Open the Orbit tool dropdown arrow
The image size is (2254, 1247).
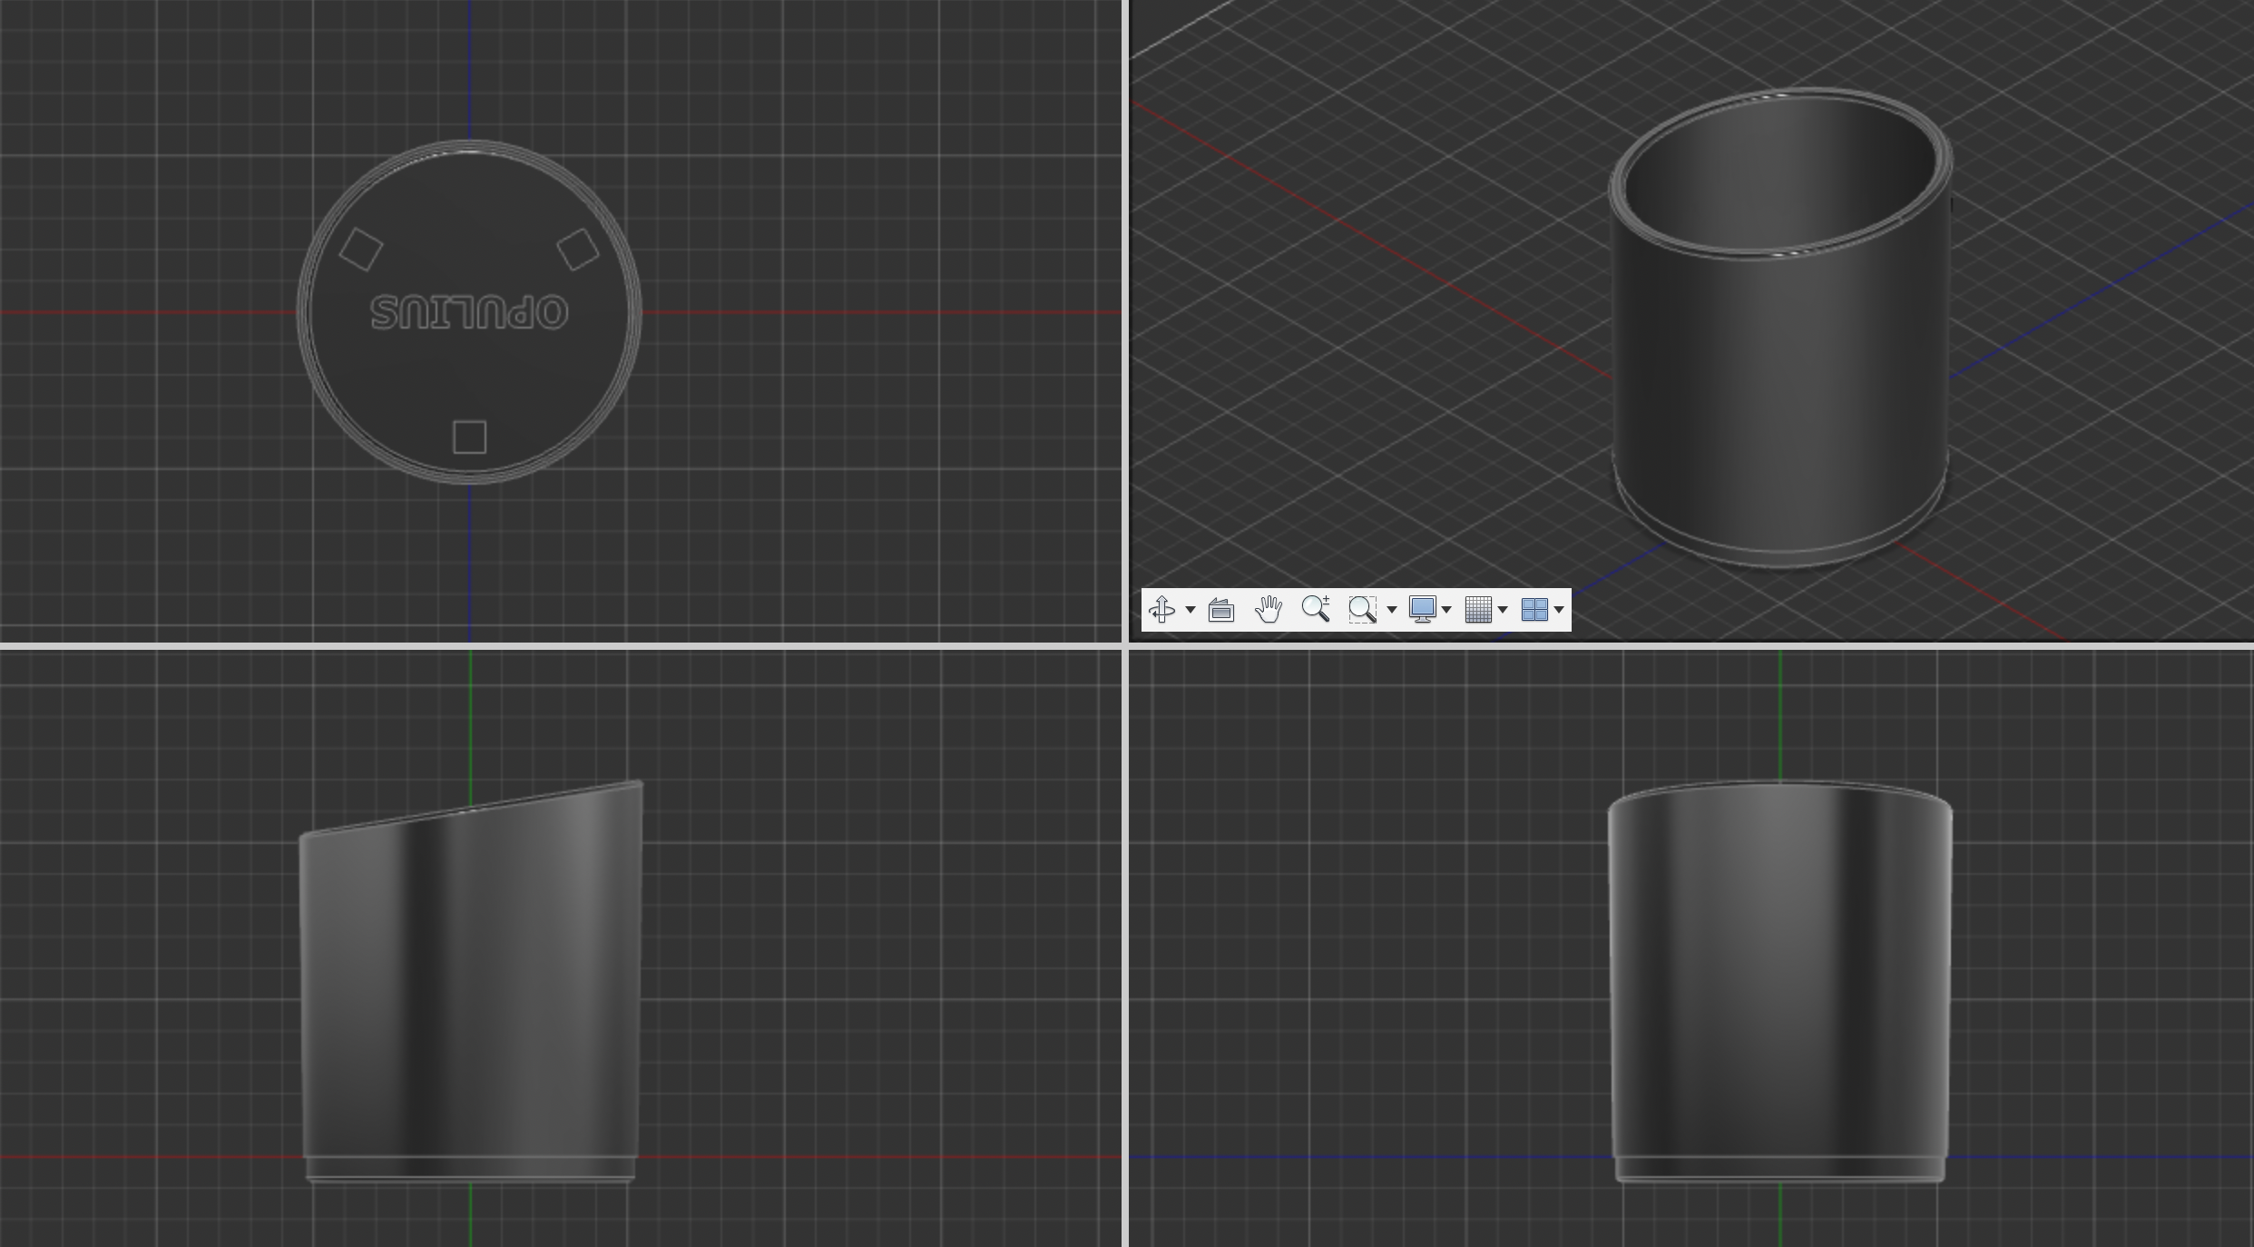click(1191, 610)
